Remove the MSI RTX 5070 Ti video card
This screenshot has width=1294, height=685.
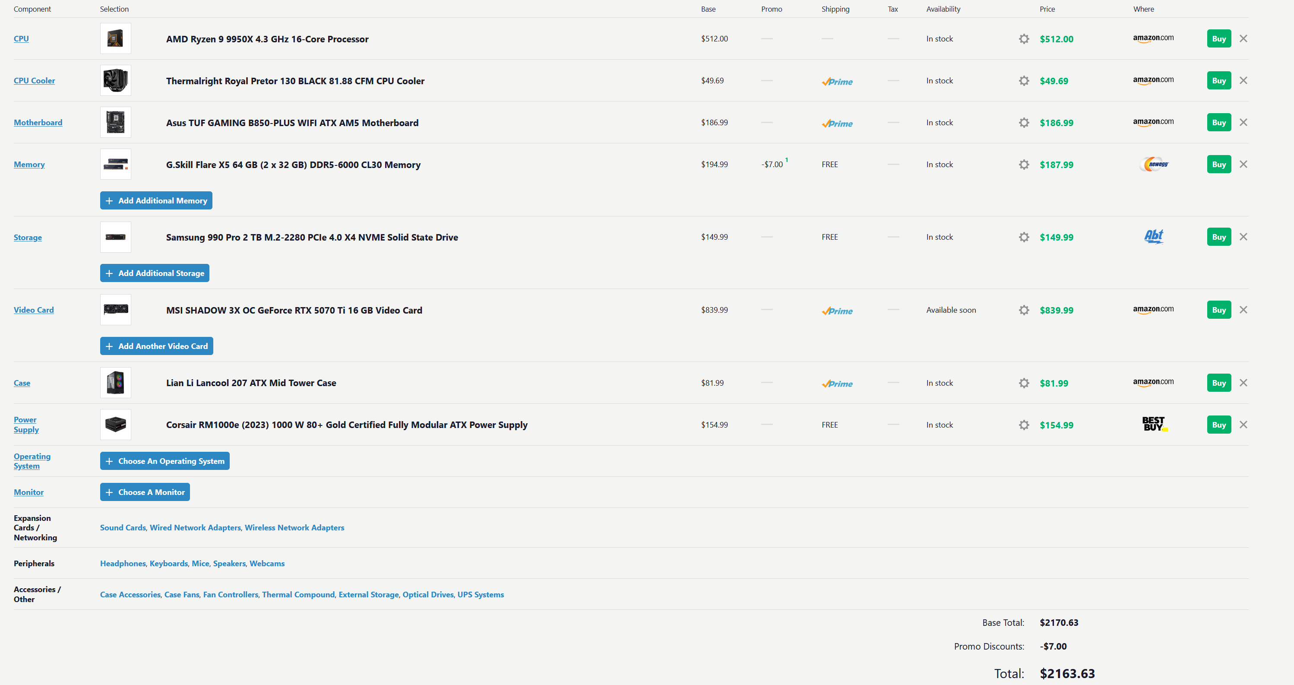1243,310
